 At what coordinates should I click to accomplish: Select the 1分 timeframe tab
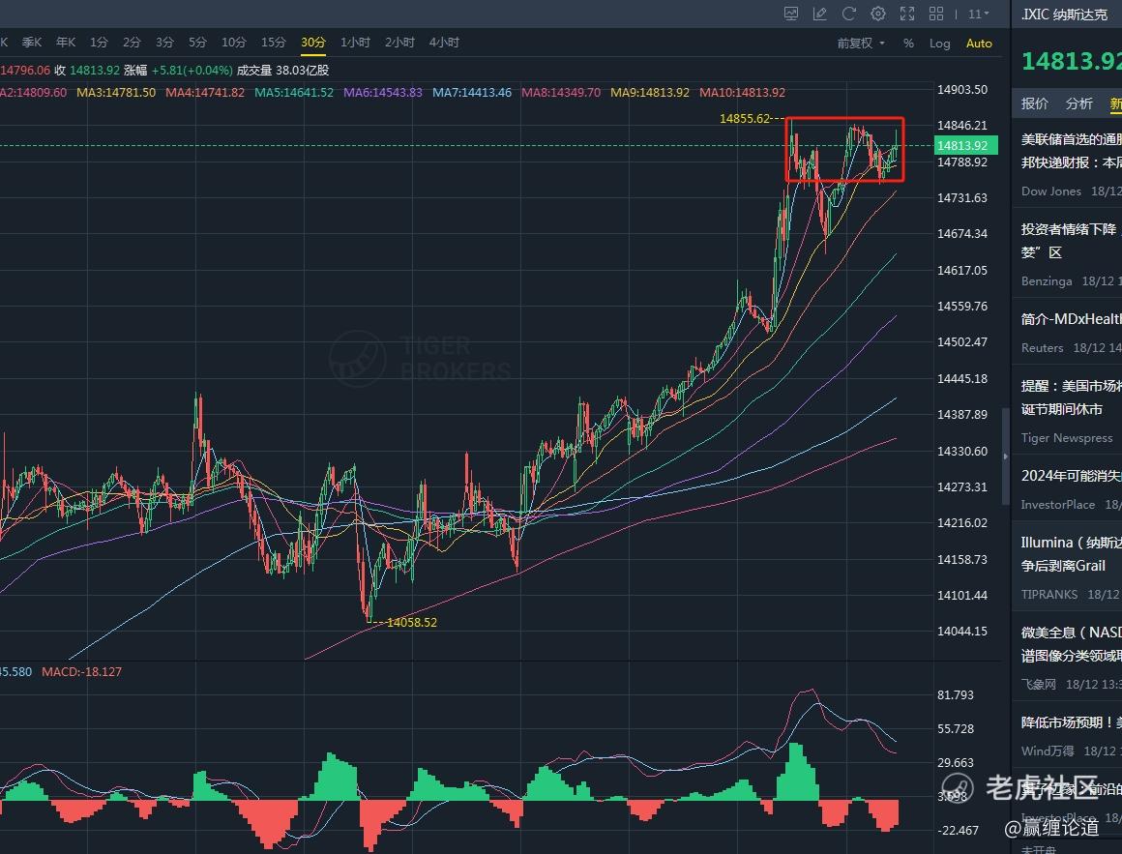pos(99,43)
